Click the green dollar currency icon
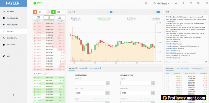The width and height of the screenshot is (209, 103). [x=53, y=12]
